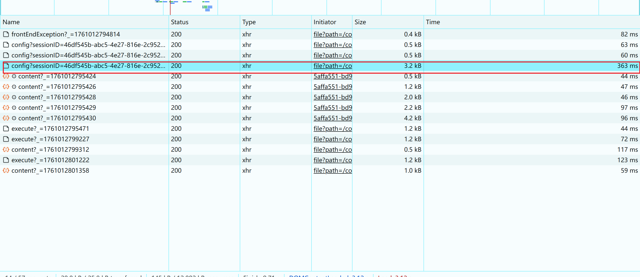
Task: Sort requests by Name column header
Action: [x=11, y=22]
